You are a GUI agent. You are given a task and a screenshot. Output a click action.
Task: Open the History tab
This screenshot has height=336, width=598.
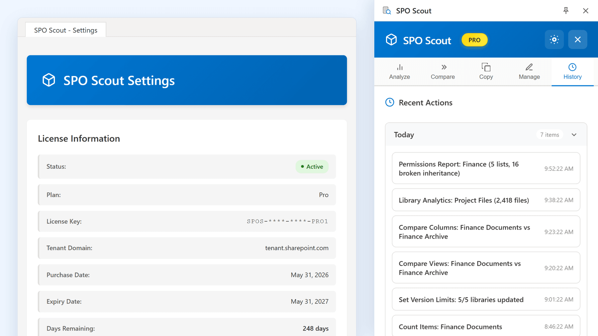572,72
